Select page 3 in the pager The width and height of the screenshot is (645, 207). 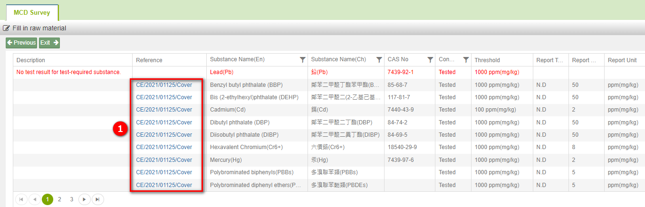pos(72,199)
